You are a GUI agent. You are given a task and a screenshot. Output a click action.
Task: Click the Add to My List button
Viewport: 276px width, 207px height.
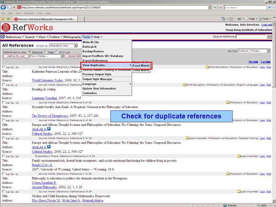click(16, 56)
